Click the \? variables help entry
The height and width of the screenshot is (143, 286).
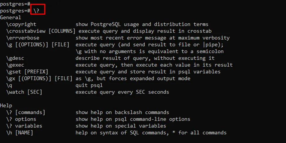click(24, 126)
